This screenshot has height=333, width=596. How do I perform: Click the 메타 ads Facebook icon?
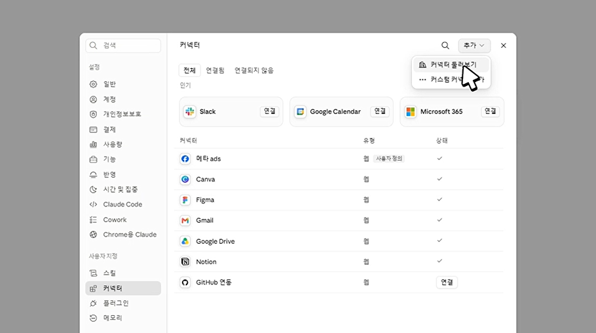coord(185,159)
